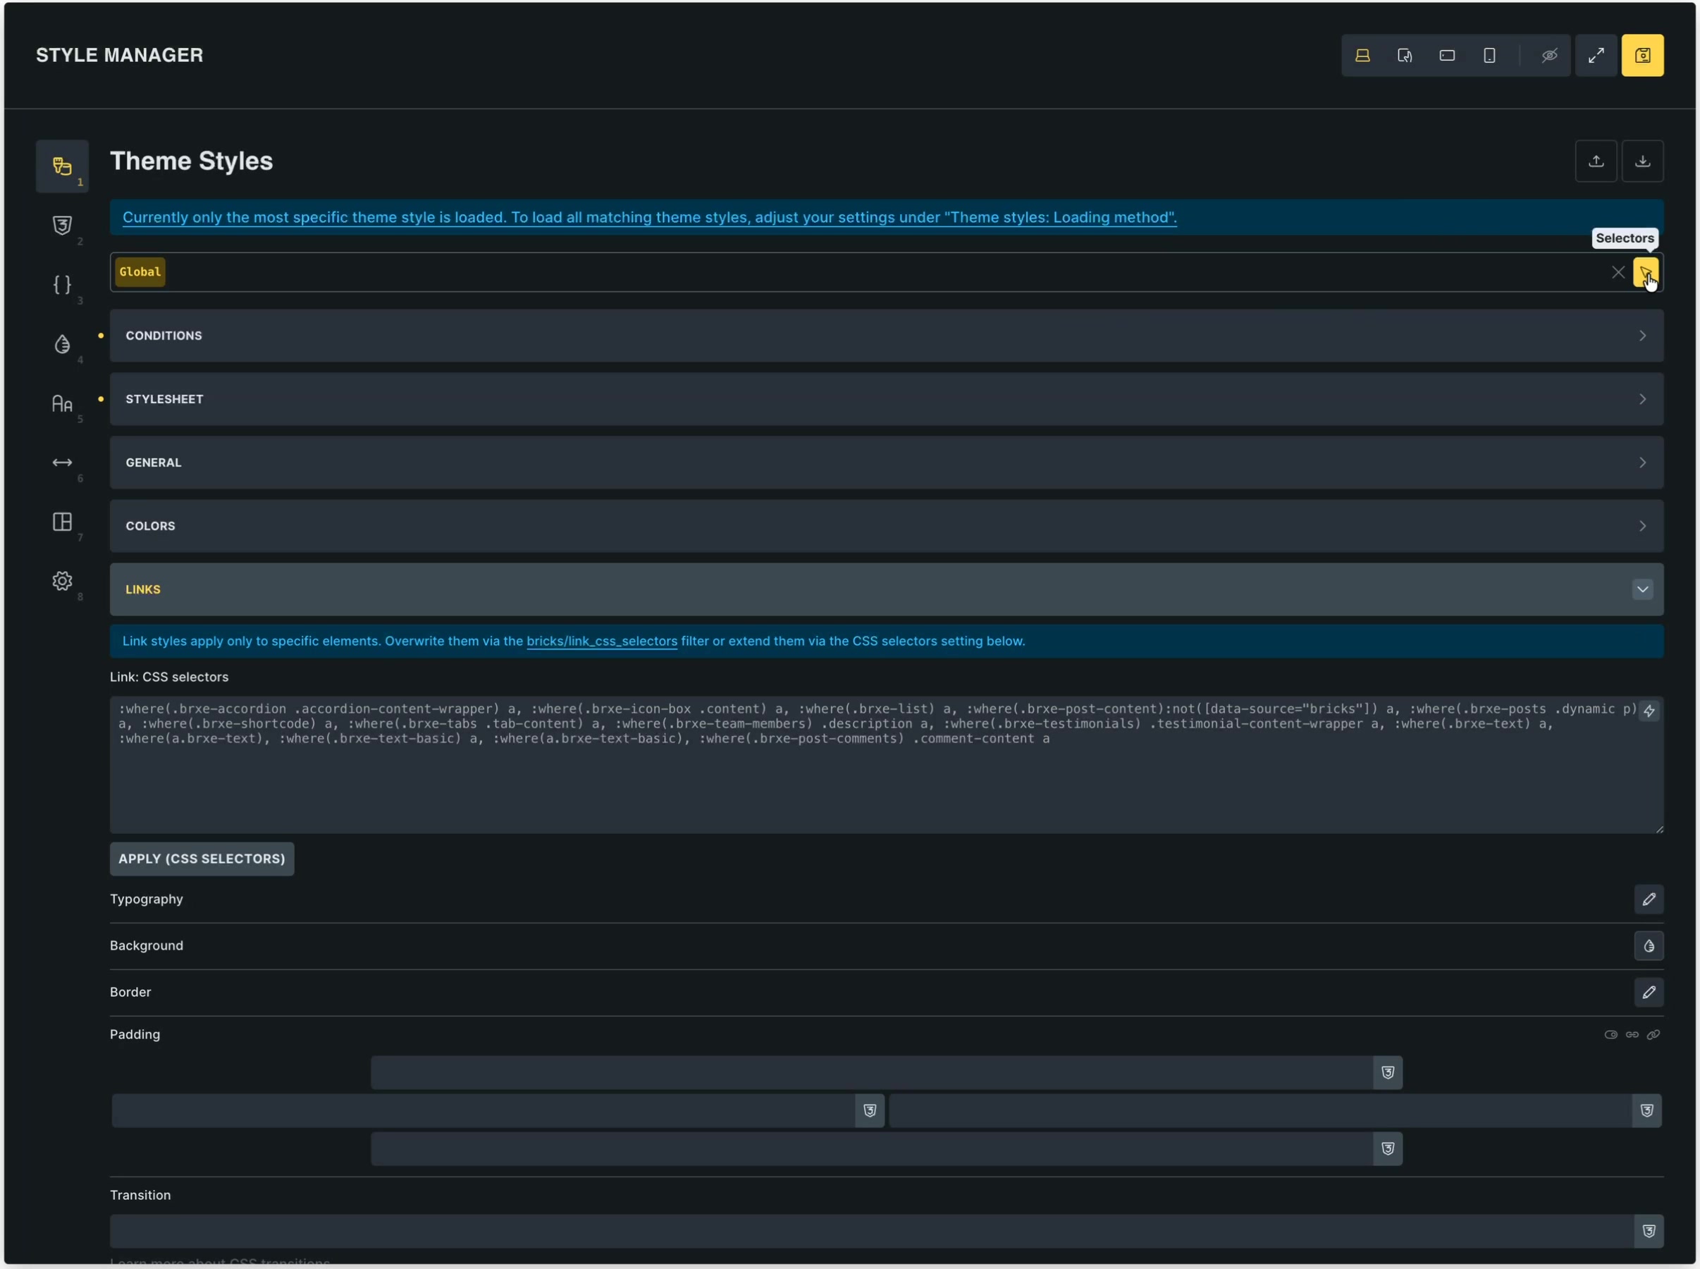
Task: Open the bricks/link_css_selectors link
Action: (x=602, y=642)
